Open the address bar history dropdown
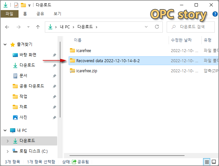Screen dimensions: 219x166 pos(146,27)
